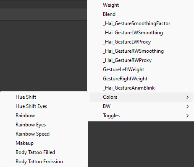The height and width of the screenshot is (167, 194).
Task: Pick Body Tattoo Emission entry
Action: (44, 162)
